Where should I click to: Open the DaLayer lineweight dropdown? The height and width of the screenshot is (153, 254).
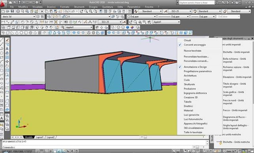point(203,17)
